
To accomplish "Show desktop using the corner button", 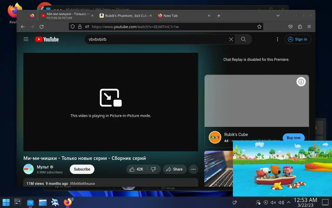I will tap(325, 202).
